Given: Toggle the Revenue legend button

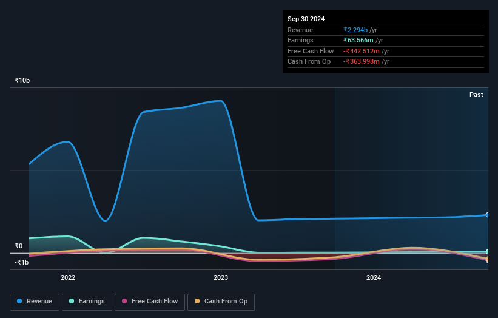Looking at the screenshot, I should point(35,302).
